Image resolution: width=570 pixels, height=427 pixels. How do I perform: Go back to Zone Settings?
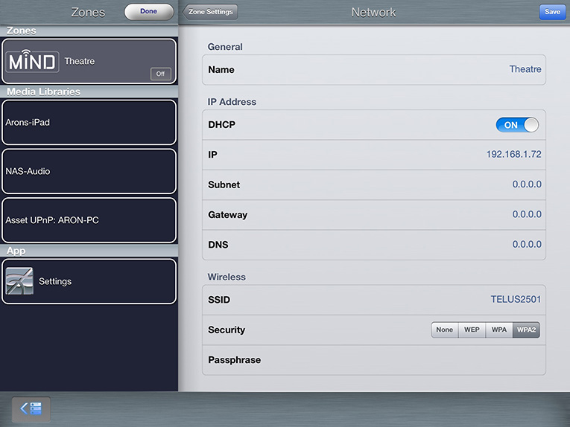211,12
